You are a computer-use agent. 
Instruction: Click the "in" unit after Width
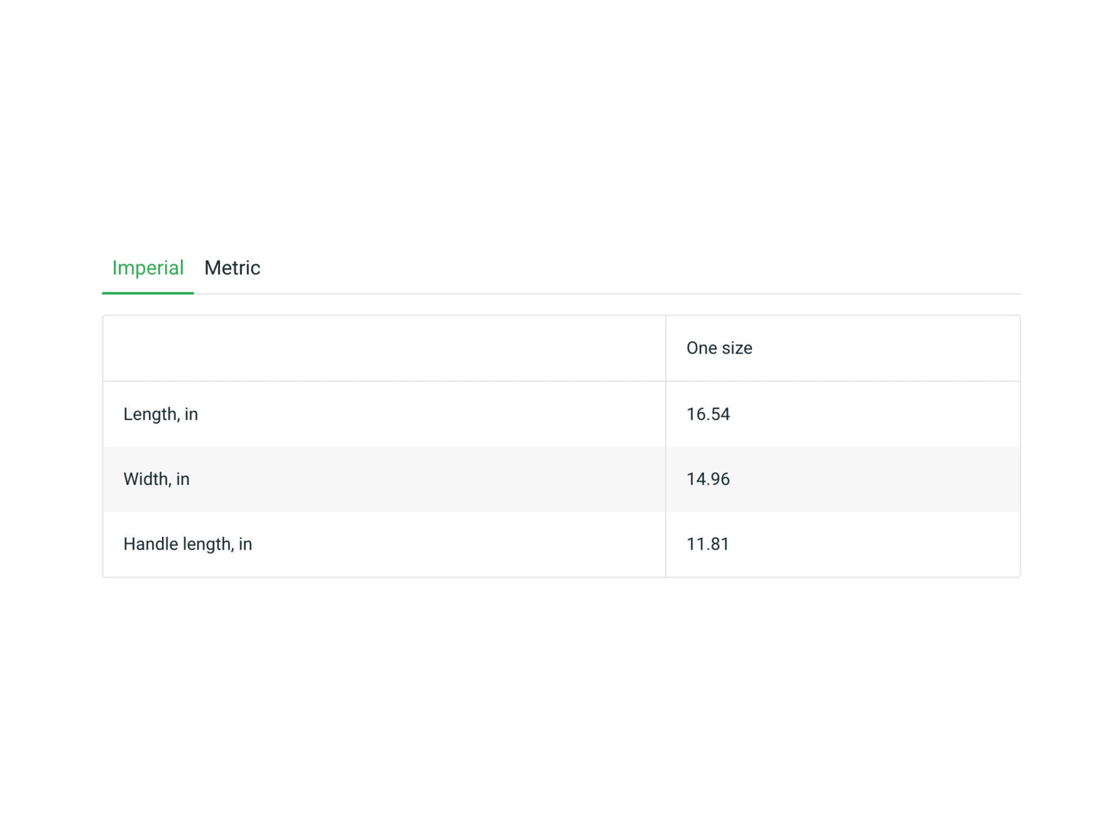click(x=183, y=480)
